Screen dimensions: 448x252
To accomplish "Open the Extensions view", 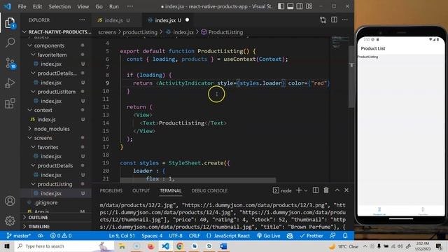I will 10,103.
